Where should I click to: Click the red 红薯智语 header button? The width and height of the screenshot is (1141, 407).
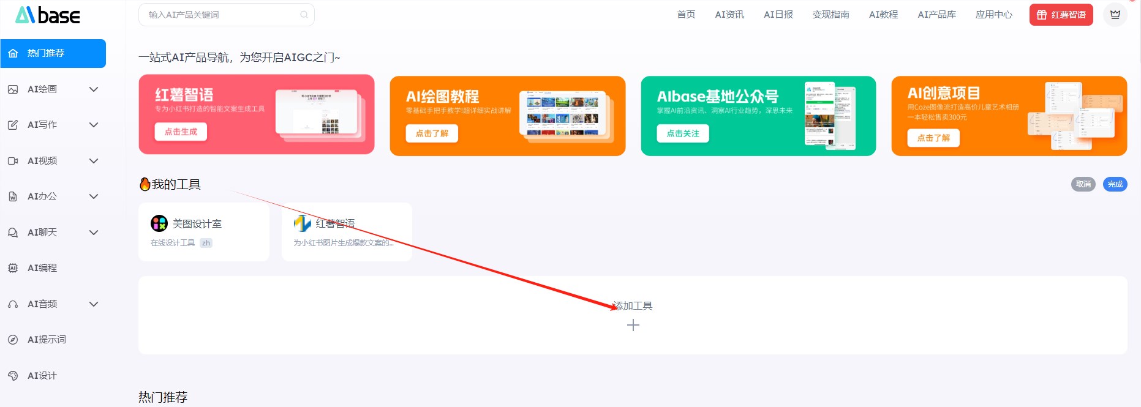pos(1061,15)
